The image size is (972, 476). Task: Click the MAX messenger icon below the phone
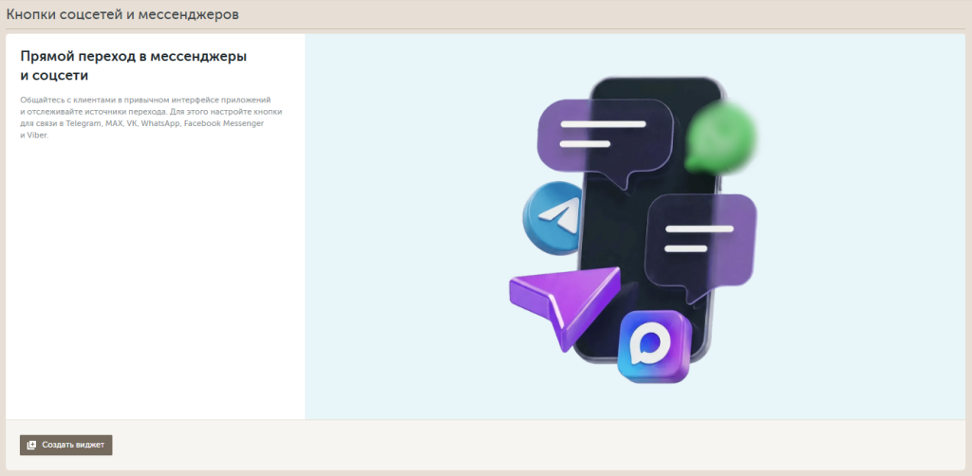pos(654,345)
